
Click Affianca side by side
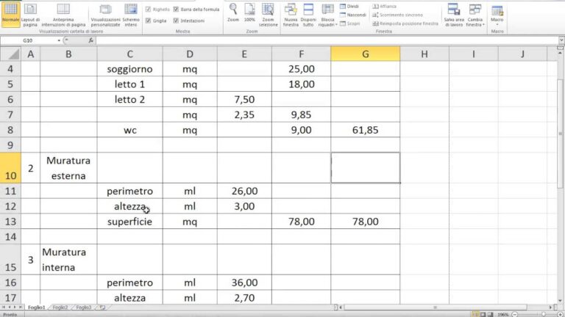(x=385, y=6)
